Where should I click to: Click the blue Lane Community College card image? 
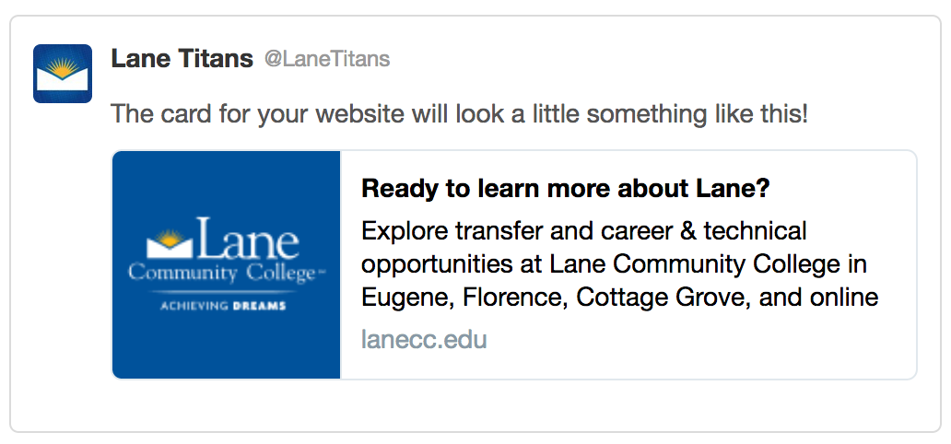coord(226,264)
